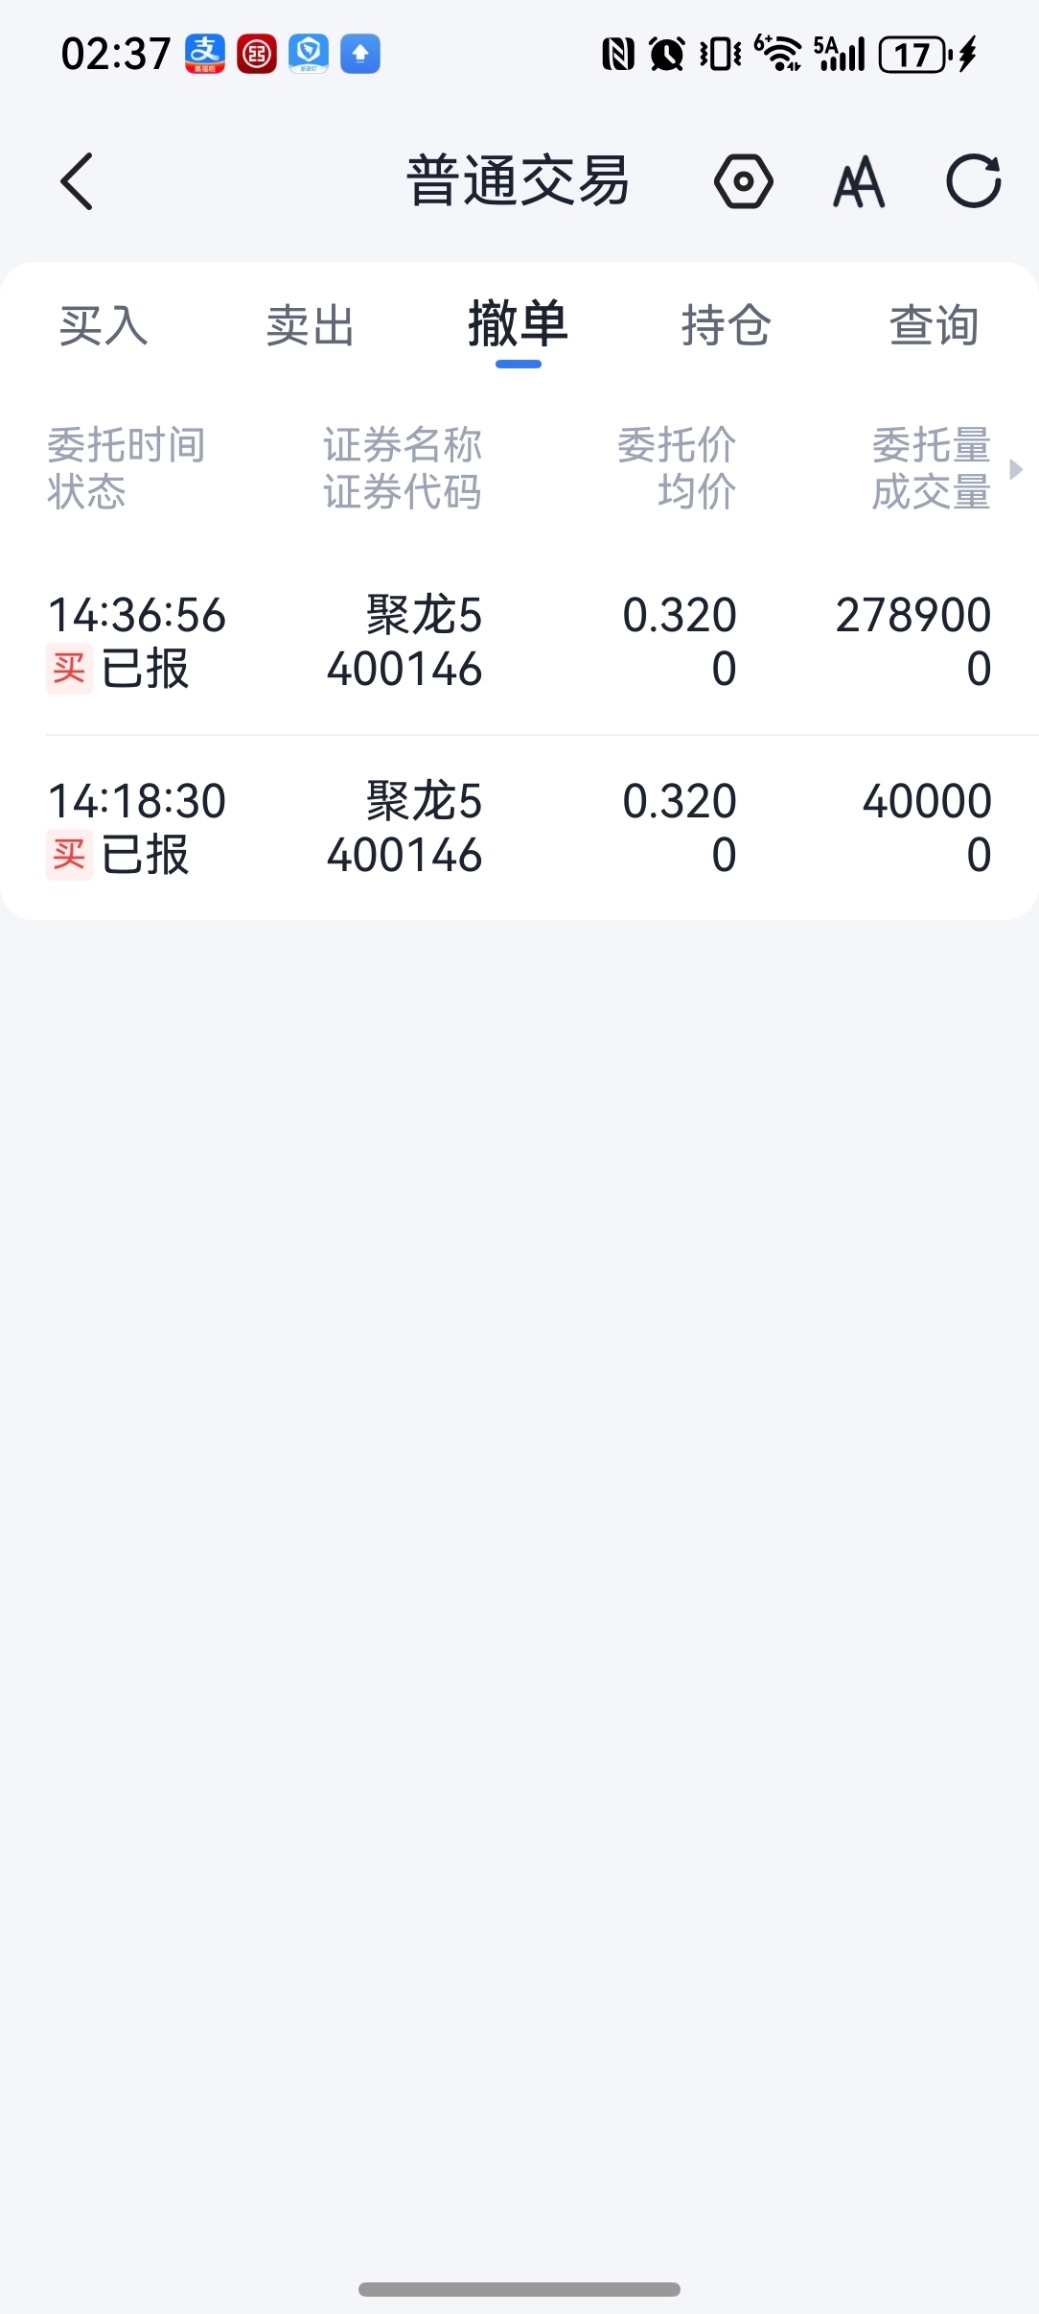Image resolution: width=1039 pixels, height=2314 pixels.
Task: Tap the Alipay notification icon
Action: 205,54
